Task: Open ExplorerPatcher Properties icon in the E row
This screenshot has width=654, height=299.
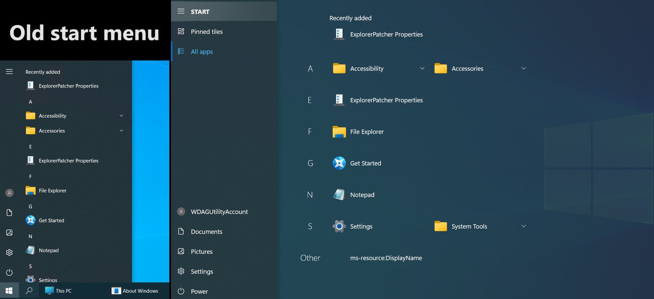Action: tap(339, 100)
